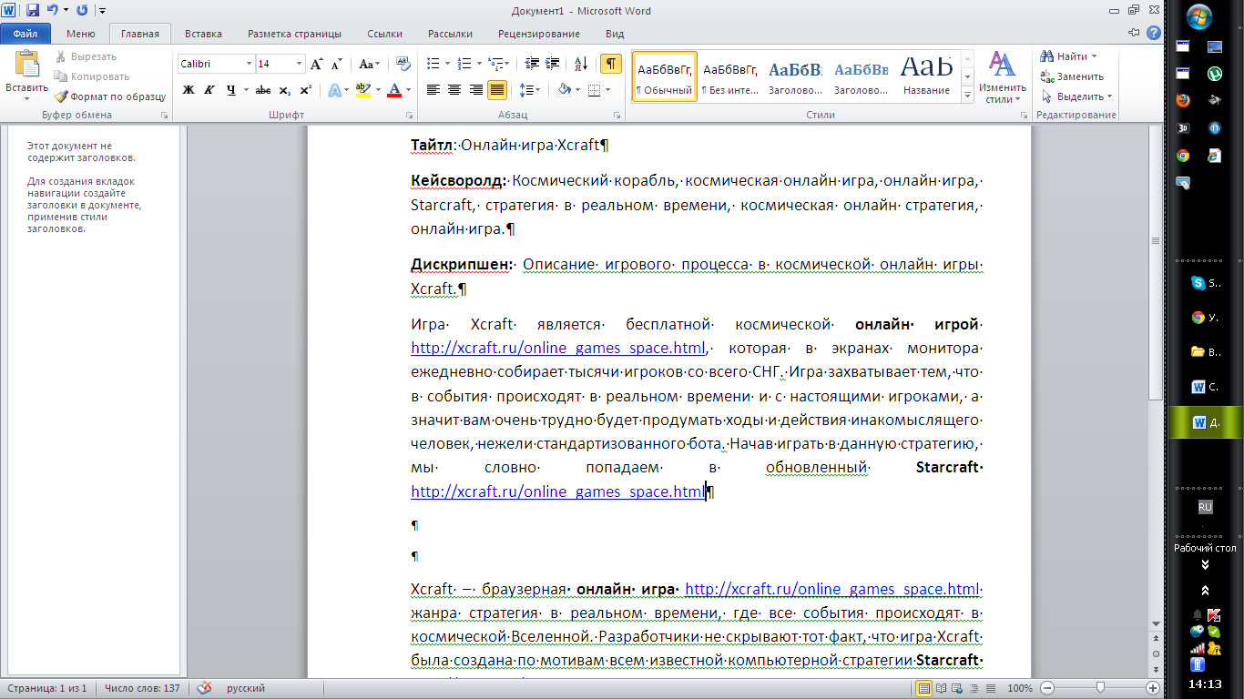This screenshot has height=699, width=1244.
Task: Toggle show paragraph marks (¶)
Action: (x=610, y=64)
